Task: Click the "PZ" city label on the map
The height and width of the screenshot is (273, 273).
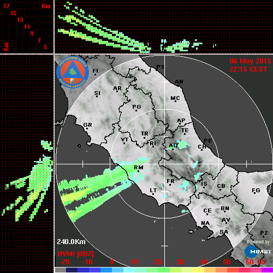Action: pyautogui.click(x=264, y=233)
